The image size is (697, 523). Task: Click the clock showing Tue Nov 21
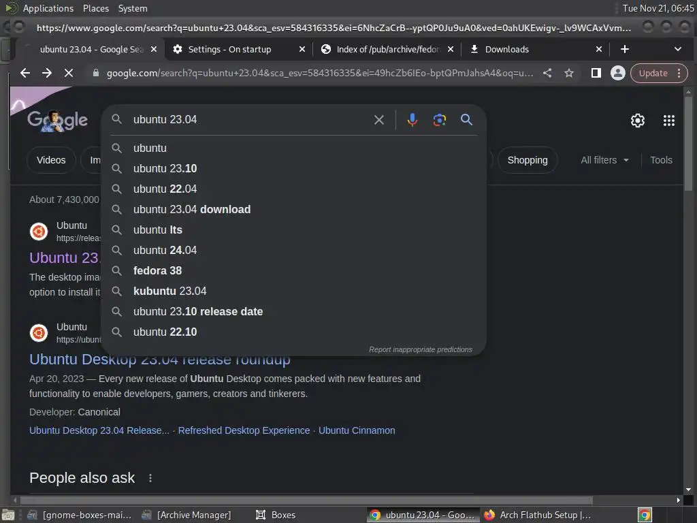[658, 8]
